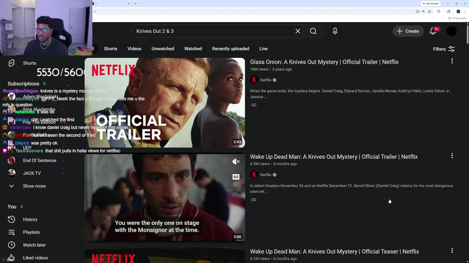This screenshot has width=469, height=263.
Task: Click the CC badge under Wake Up Dead Man description
Action: click(x=254, y=200)
